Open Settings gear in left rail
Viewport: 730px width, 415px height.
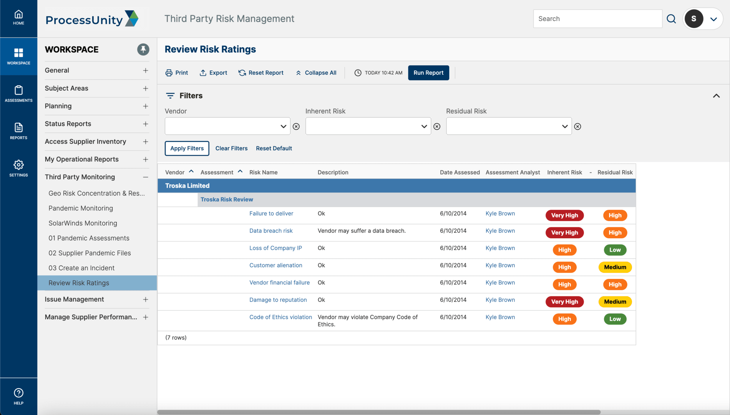[x=18, y=168]
